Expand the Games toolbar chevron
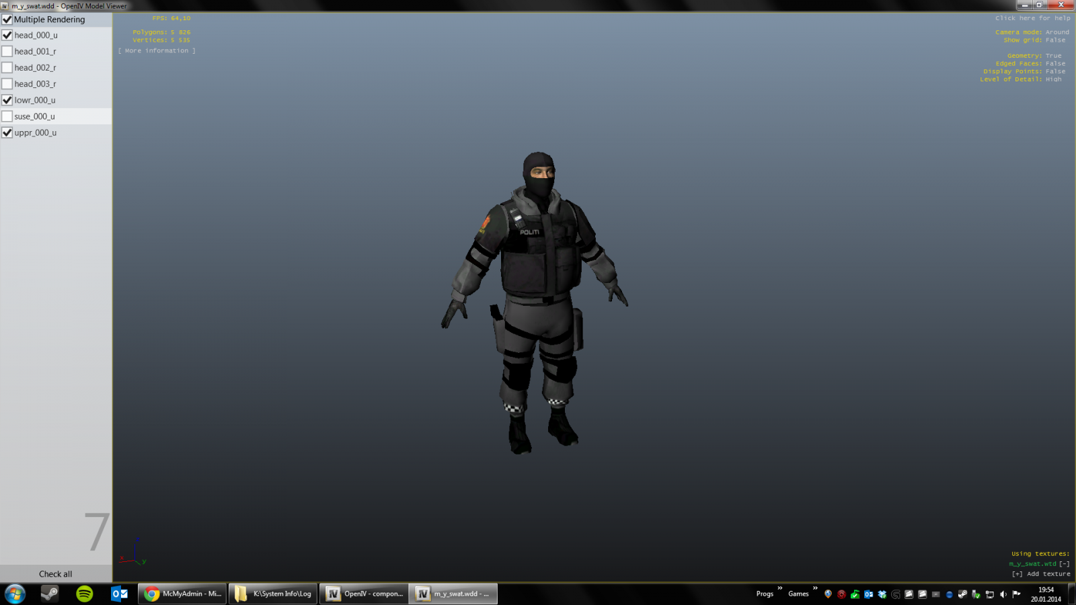 (x=815, y=588)
